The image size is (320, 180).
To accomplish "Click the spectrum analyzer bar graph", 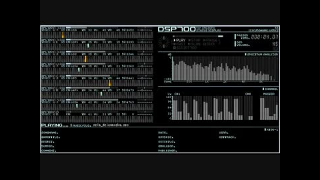I will [x=224, y=69].
